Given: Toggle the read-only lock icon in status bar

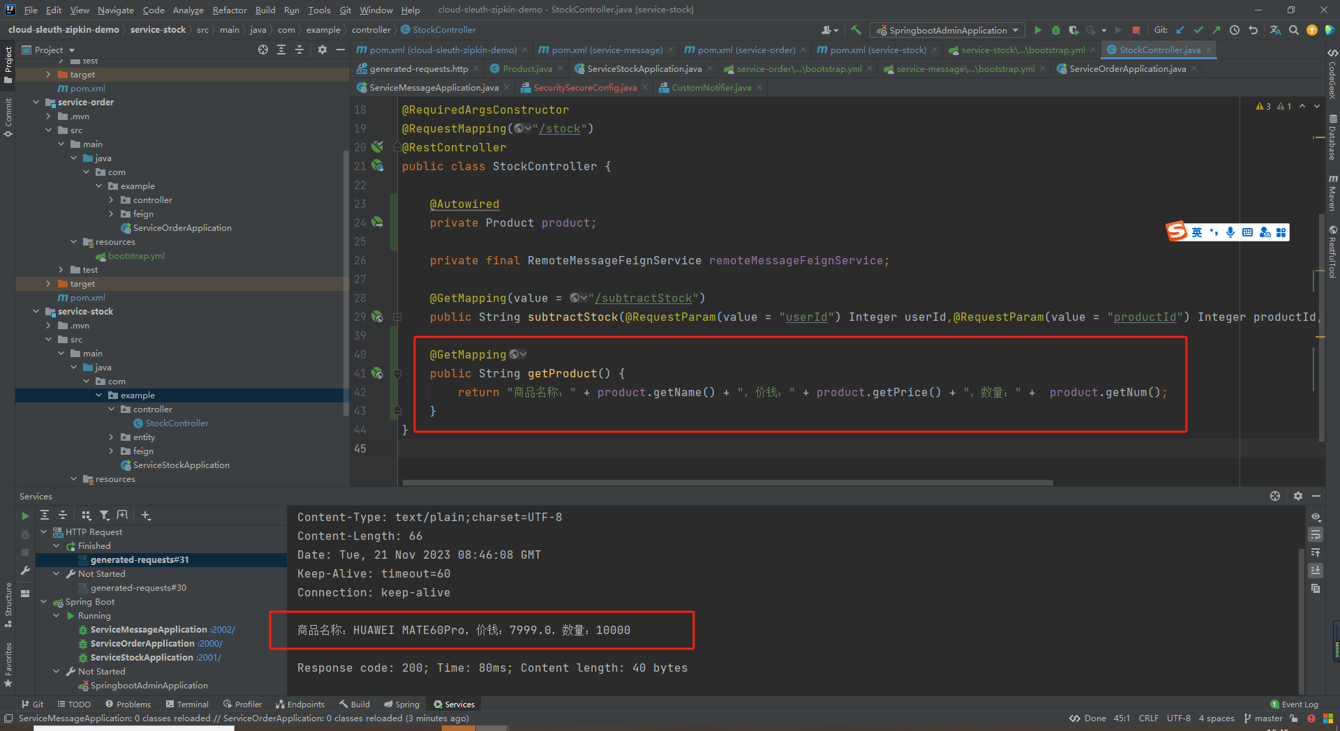Looking at the screenshot, I should coord(1294,718).
